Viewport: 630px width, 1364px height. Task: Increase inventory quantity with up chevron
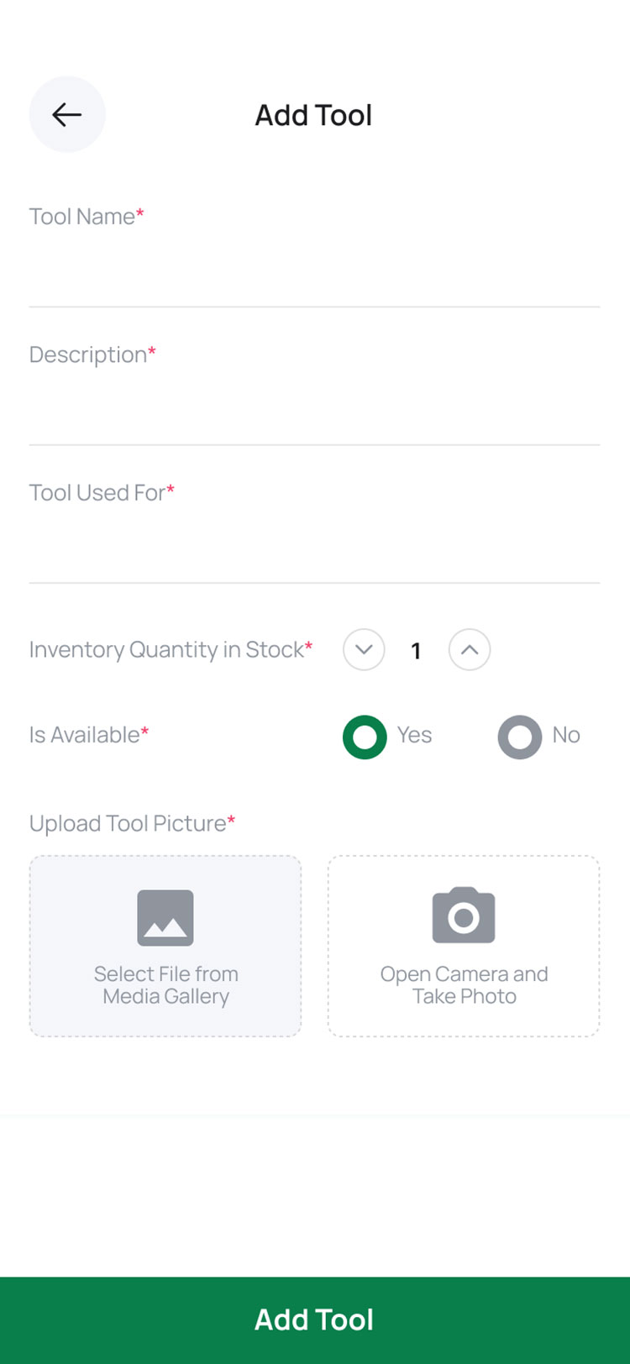(470, 649)
